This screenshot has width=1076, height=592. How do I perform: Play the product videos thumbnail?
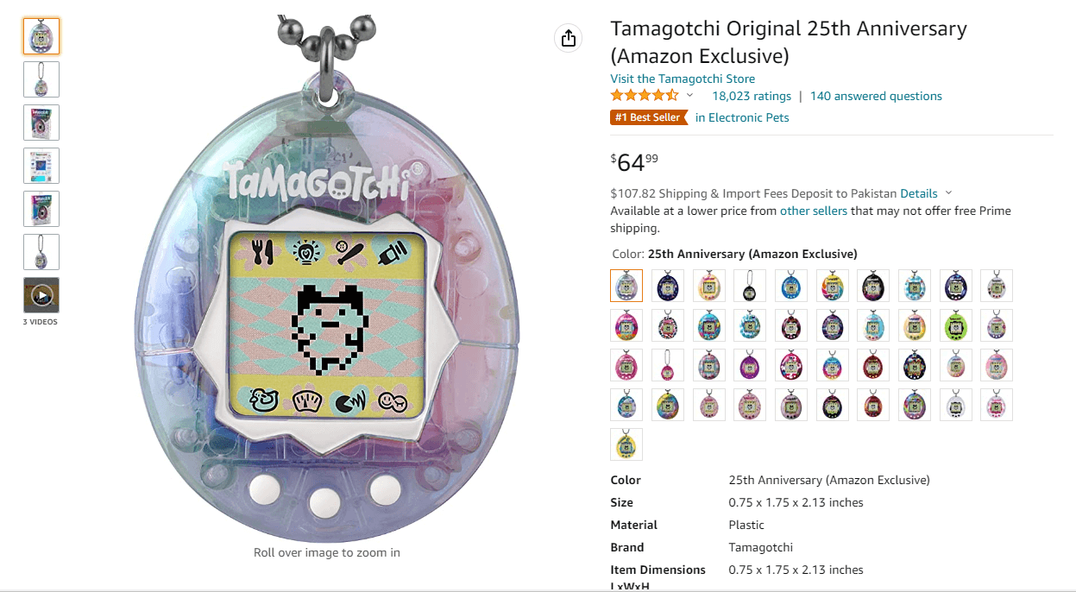(x=41, y=295)
